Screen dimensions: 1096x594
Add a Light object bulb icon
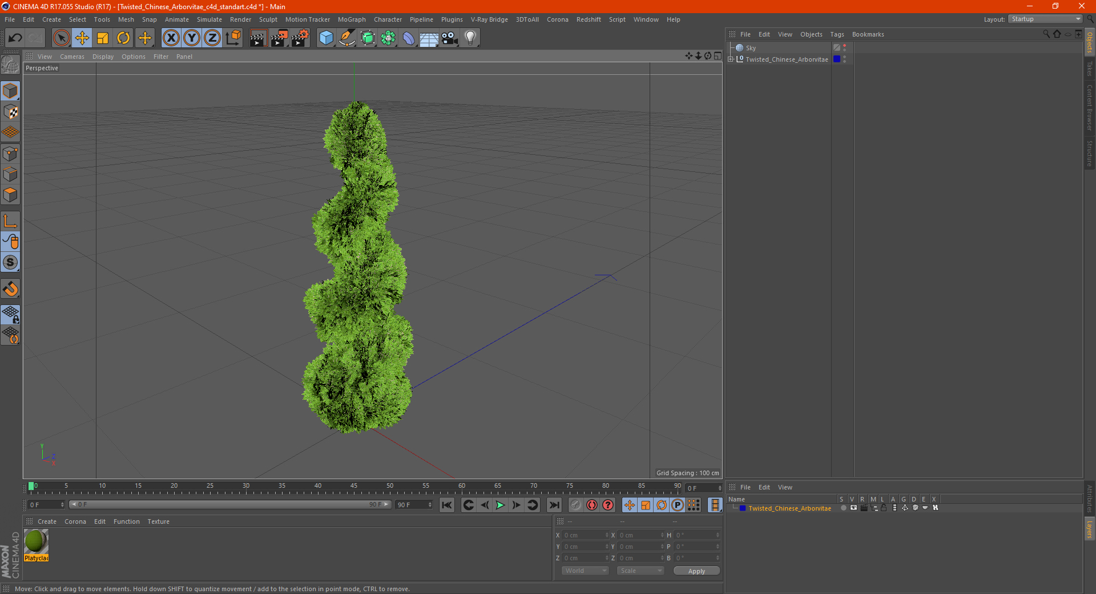click(x=470, y=38)
